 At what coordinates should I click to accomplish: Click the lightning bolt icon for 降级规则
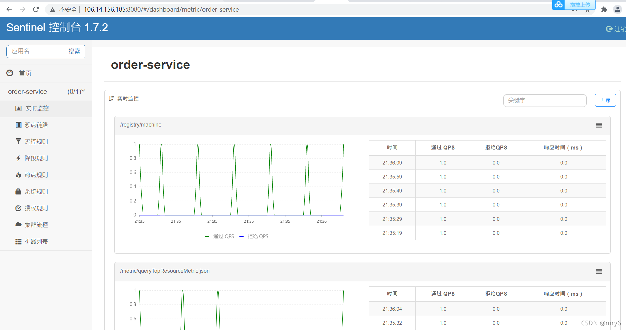coord(18,158)
